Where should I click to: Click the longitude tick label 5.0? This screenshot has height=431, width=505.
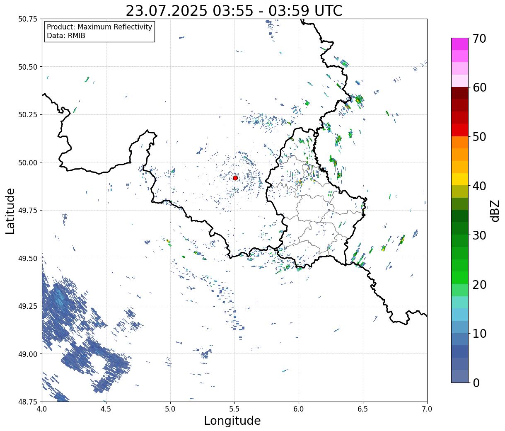coord(170,409)
